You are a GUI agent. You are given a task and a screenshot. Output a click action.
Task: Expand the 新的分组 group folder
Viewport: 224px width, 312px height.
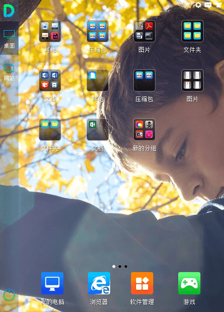[144, 130]
